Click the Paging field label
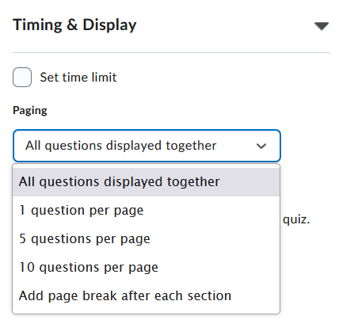This screenshot has width=339, height=320. pyautogui.click(x=30, y=111)
